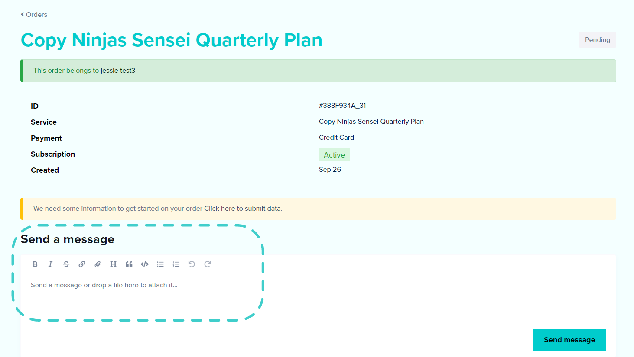This screenshot has height=357, width=634.
Task: Insert heading with the H icon
Action: point(113,264)
